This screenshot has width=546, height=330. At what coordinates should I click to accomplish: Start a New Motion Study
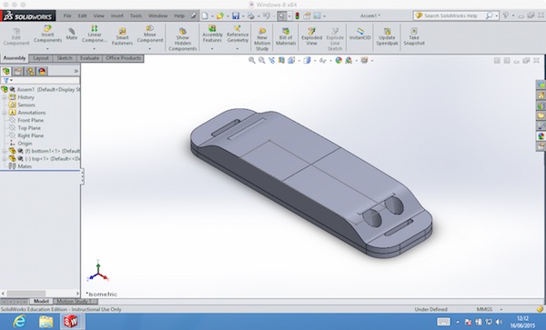[x=262, y=39]
